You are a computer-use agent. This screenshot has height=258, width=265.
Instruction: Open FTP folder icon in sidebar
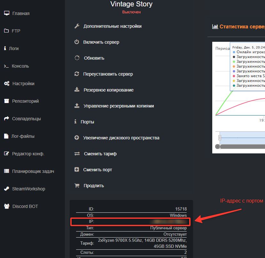pos(6,31)
